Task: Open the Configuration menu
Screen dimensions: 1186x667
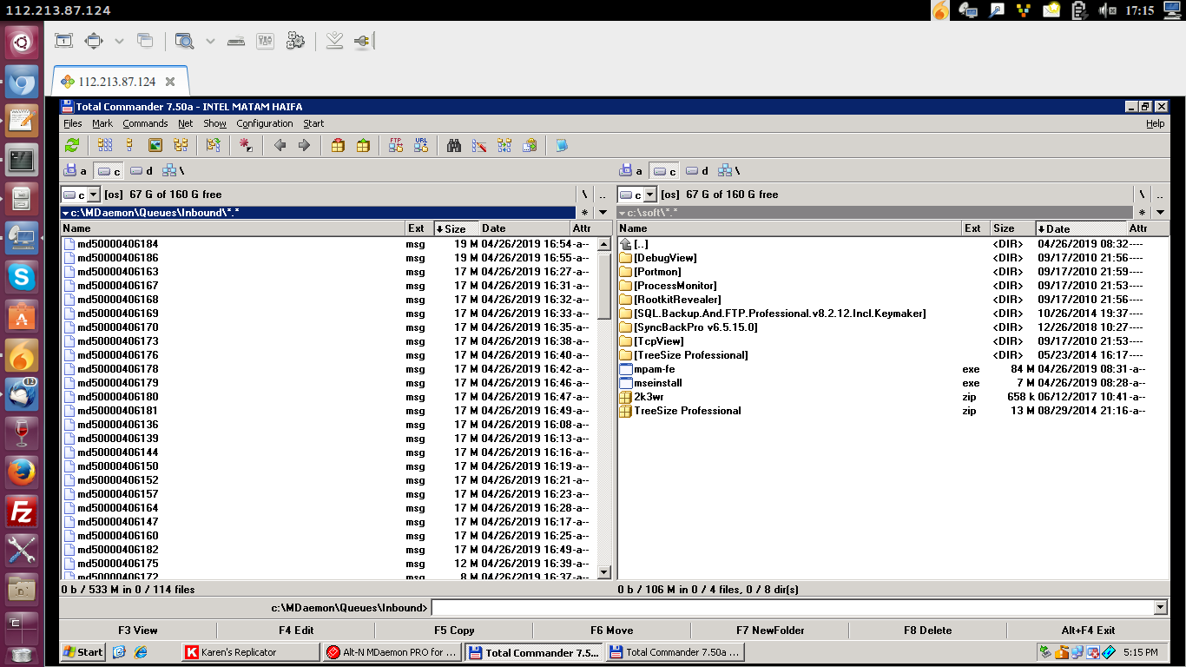Action: pos(265,123)
